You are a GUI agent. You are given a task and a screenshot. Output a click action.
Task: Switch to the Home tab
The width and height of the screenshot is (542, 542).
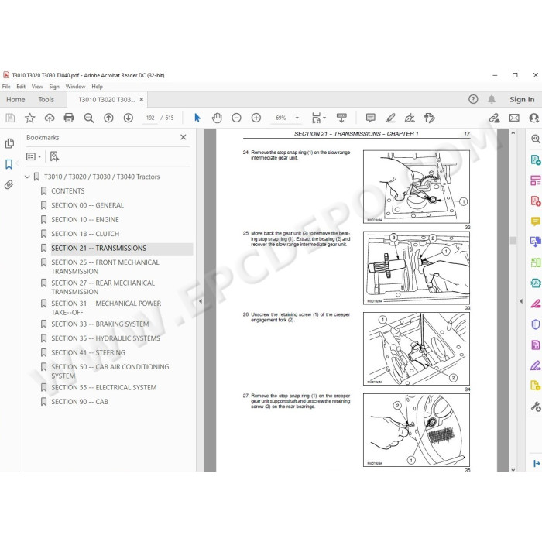point(15,100)
